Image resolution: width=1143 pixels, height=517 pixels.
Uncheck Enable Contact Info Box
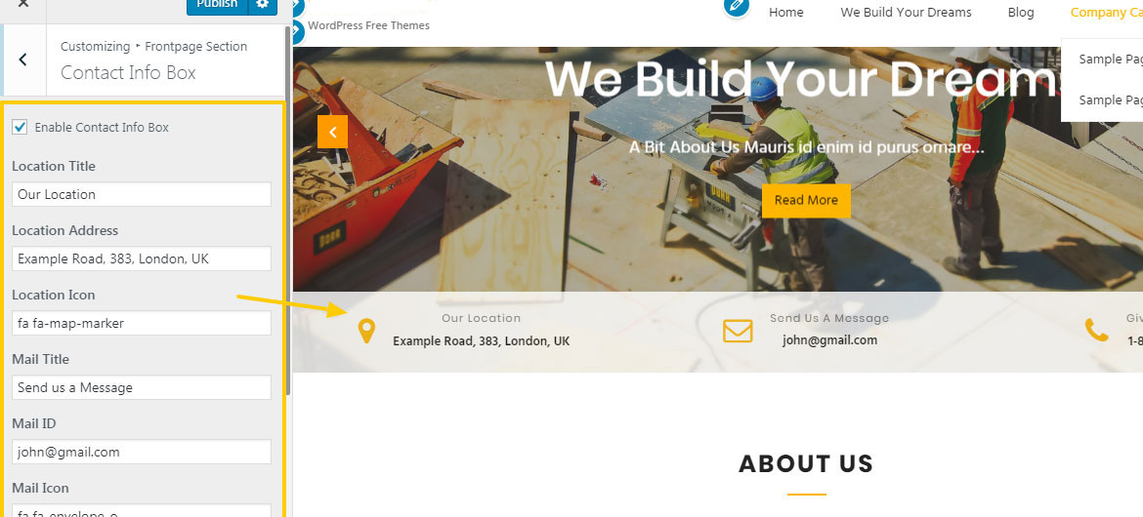point(20,127)
